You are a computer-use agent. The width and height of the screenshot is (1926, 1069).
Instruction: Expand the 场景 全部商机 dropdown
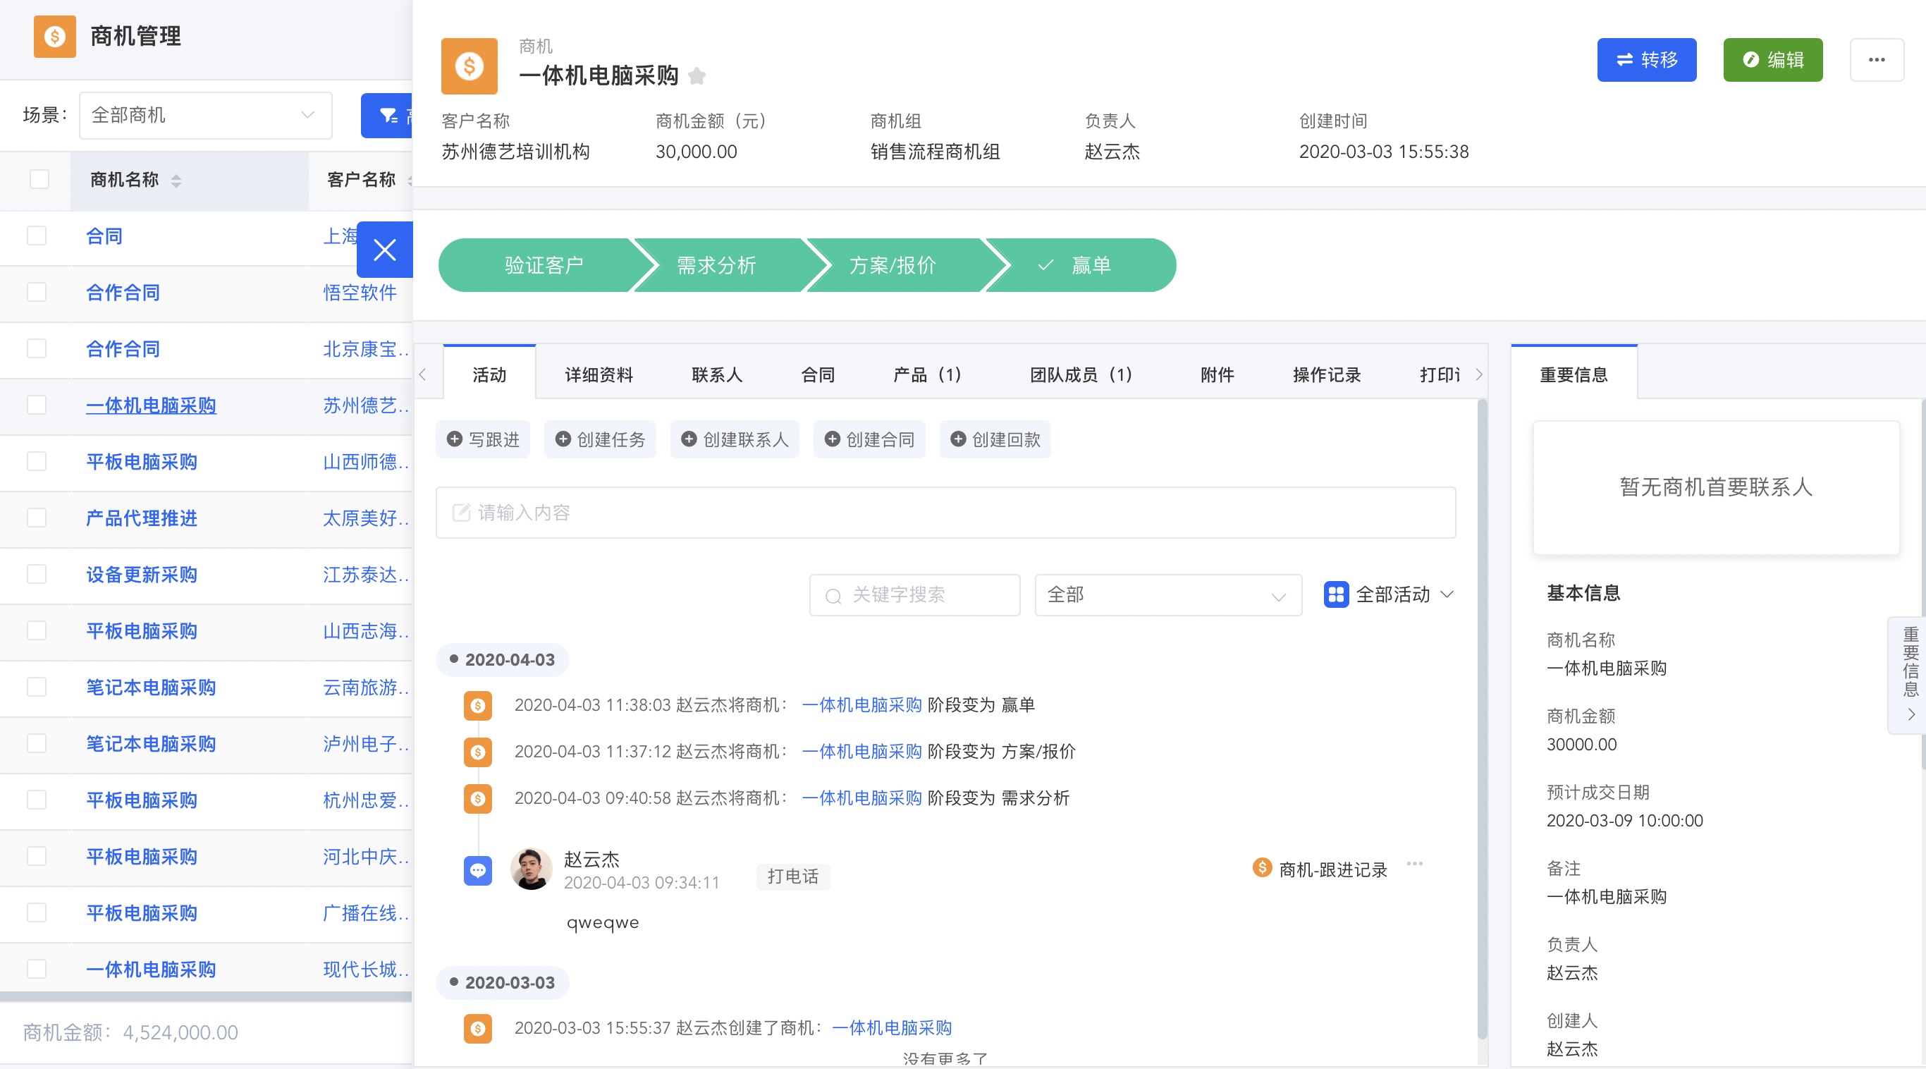point(206,115)
